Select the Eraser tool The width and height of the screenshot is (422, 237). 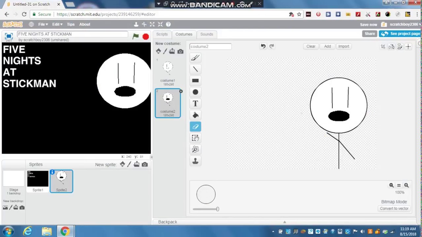tap(195, 127)
